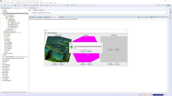Switch to the Problems tab

pos(32,17)
